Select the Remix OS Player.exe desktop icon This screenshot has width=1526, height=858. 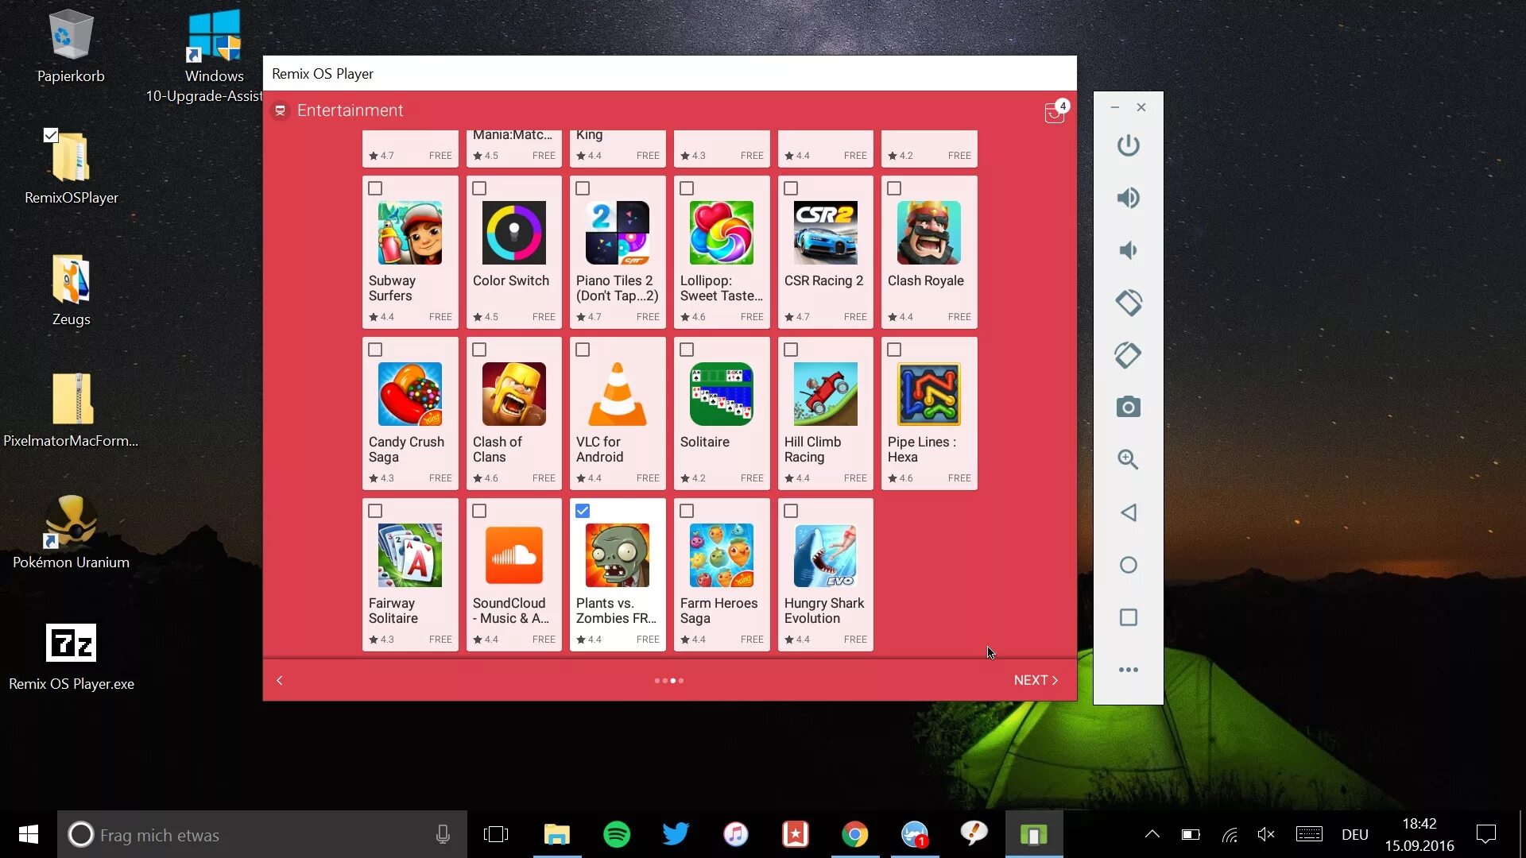71,656
